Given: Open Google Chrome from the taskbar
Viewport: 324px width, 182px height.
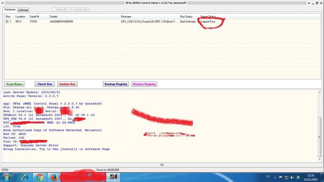Looking at the screenshot, I should pos(40,177).
